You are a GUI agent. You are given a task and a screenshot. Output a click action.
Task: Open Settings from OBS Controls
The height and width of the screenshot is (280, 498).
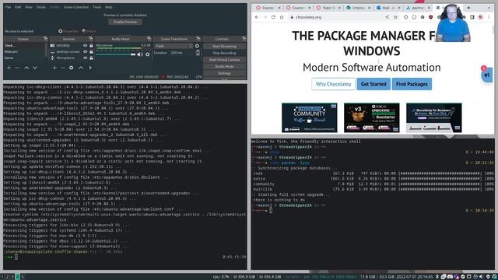click(224, 73)
